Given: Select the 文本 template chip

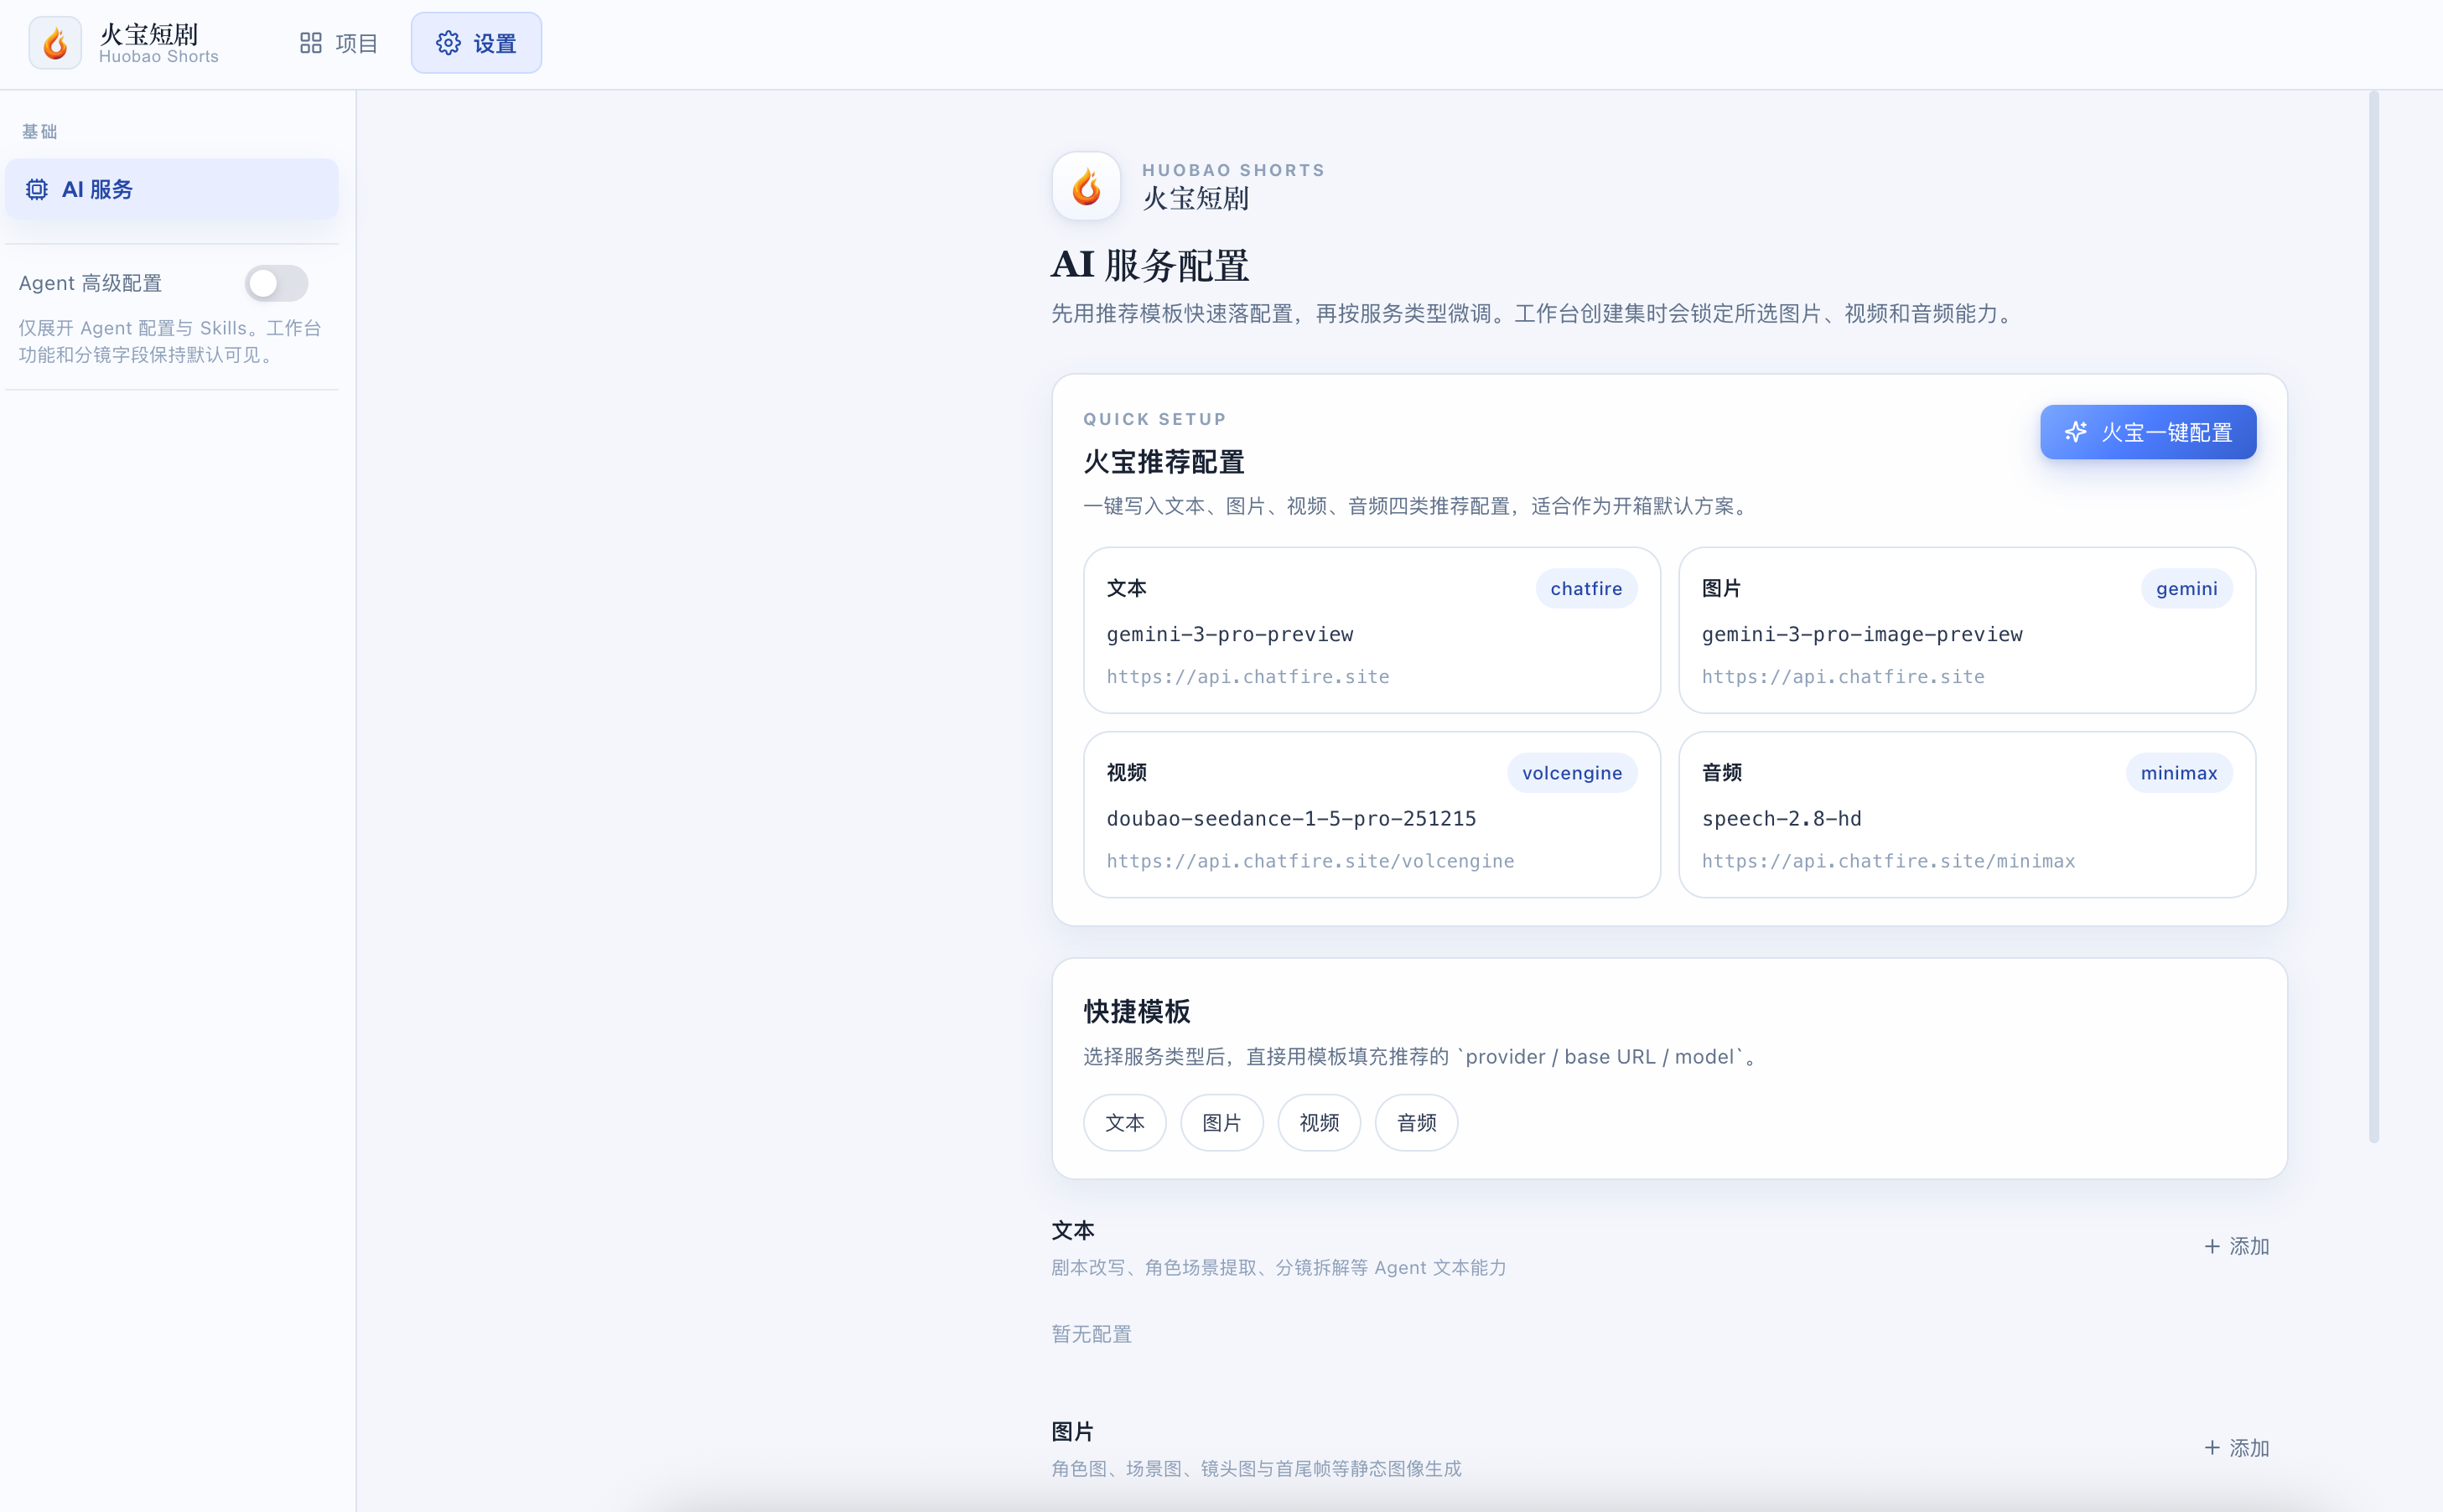Looking at the screenshot, I should (x=1124, y=1122).
